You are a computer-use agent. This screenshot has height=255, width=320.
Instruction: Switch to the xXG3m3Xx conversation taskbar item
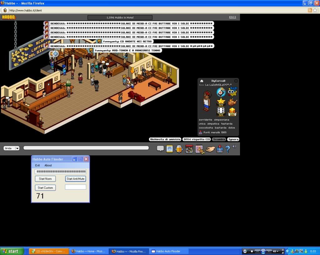(x=48, y=251)
